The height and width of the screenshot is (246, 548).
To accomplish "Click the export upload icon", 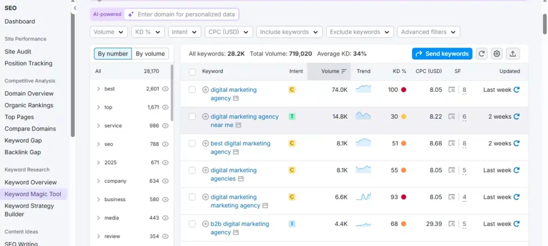I will pyautogui.click(x=513, y=53).
